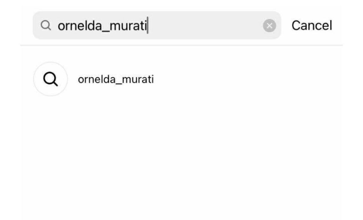Clear the ornelda_murati search query
This screenshot has height=220, width=363.
(269, 26)
